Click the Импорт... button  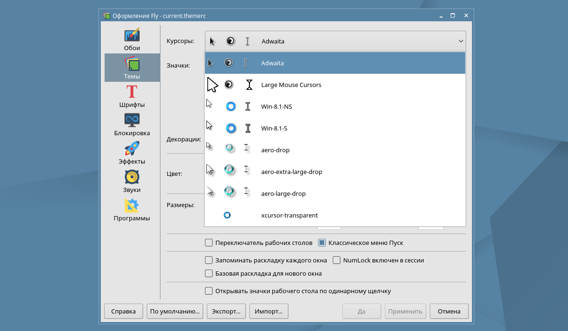[269, 311]
